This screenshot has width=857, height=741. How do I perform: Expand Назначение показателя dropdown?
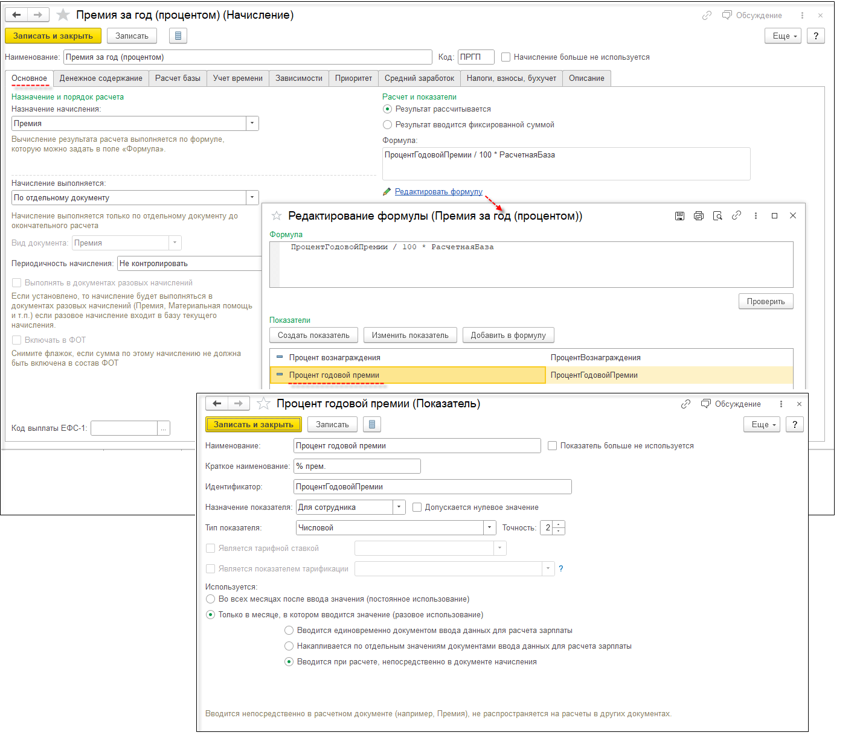pyautogui.click(x=399, y=507)
